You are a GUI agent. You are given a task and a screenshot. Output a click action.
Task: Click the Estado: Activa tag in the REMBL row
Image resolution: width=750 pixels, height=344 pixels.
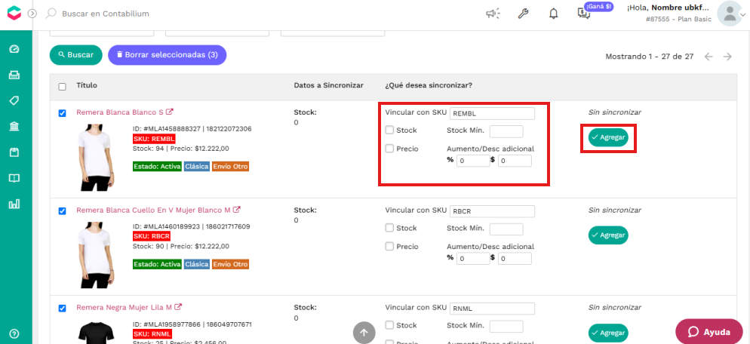[157, 167]
